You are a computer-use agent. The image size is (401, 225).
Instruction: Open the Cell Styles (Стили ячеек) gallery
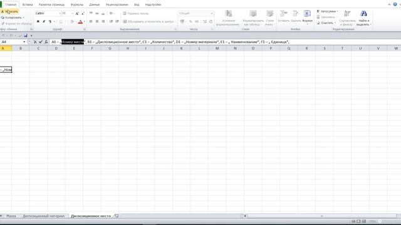270,18
